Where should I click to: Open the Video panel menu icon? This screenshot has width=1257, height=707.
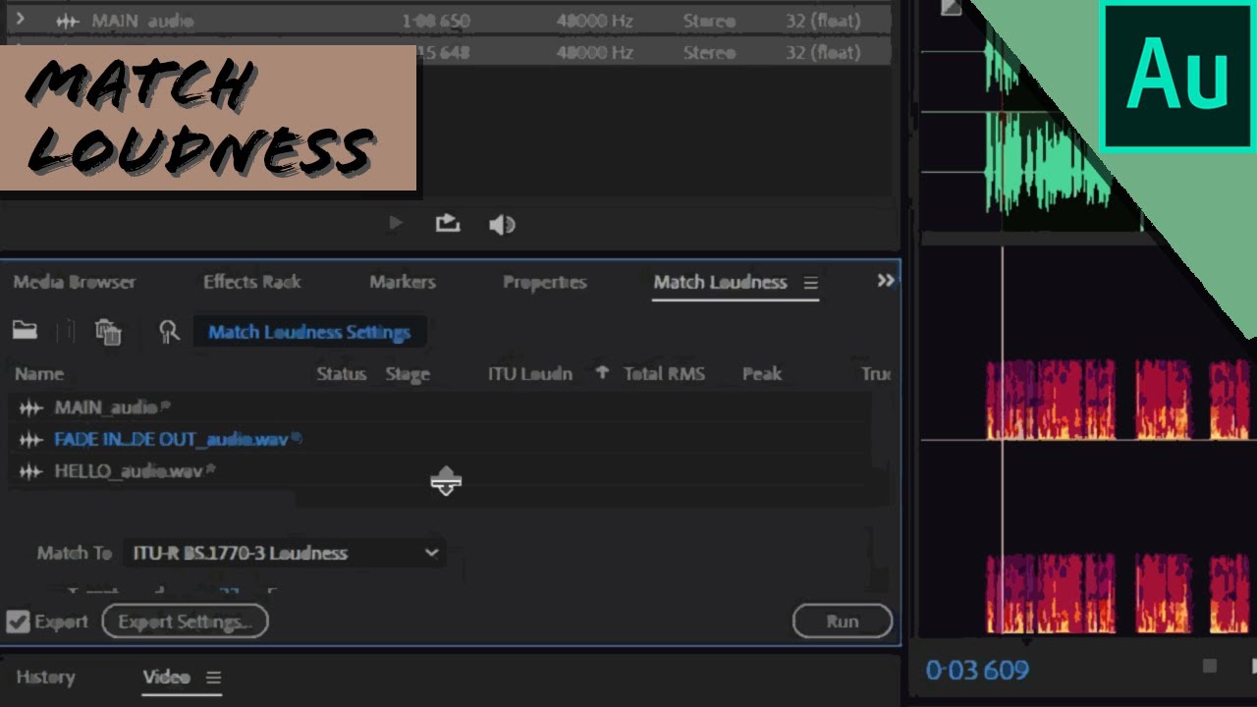[213, 678]
